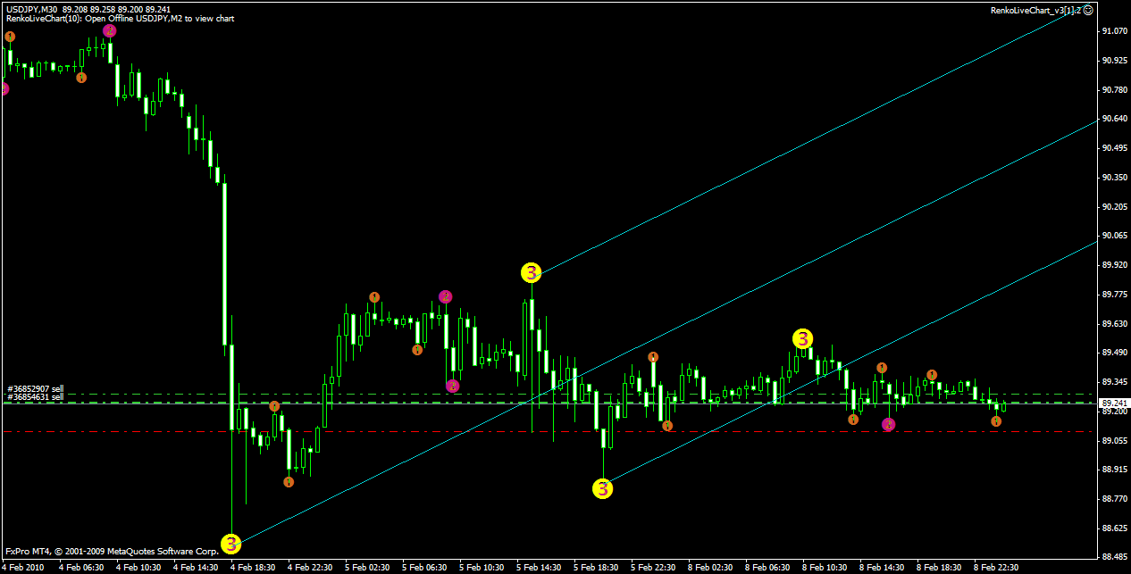Click the orange 1 marker at the 4 Feb 22:30 swing low
Screen dimensions: 1131x574
[x=289, y=482]
